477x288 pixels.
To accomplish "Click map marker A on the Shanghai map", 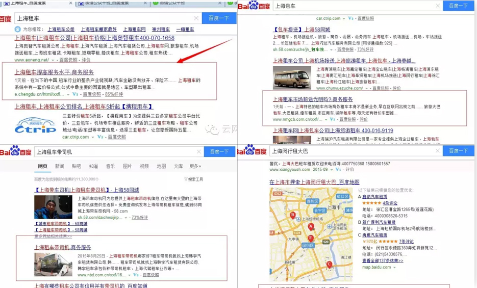I will [x=311, y=227].
